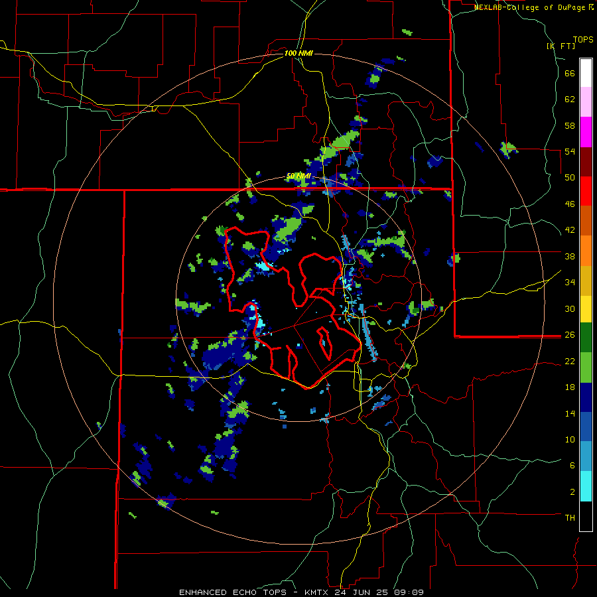The image size is (597, 597).
Task: Click the "[K FT]" units label
Action: click(x=561, y=46)
